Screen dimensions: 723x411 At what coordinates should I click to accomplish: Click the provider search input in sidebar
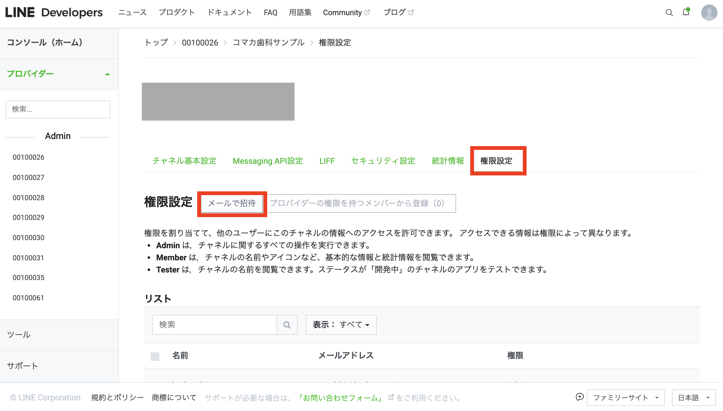(x=58, y=109)
